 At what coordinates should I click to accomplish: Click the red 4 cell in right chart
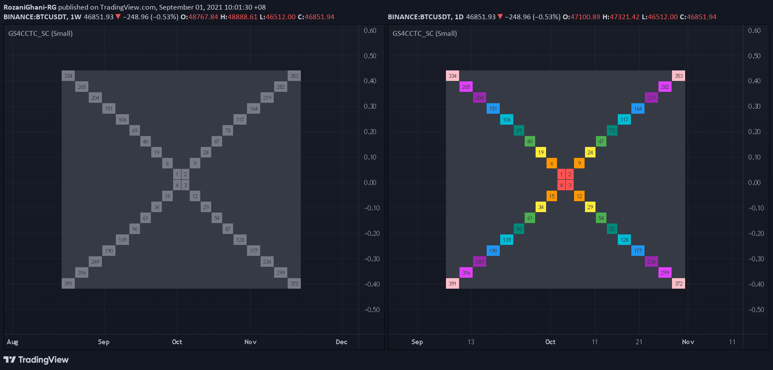(561, 185)
